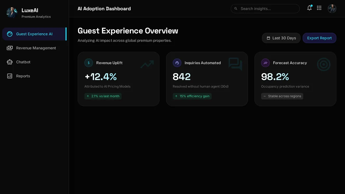Click the up arrow in last month badge
Screen dimensions: 345x194
coord(88,96)
